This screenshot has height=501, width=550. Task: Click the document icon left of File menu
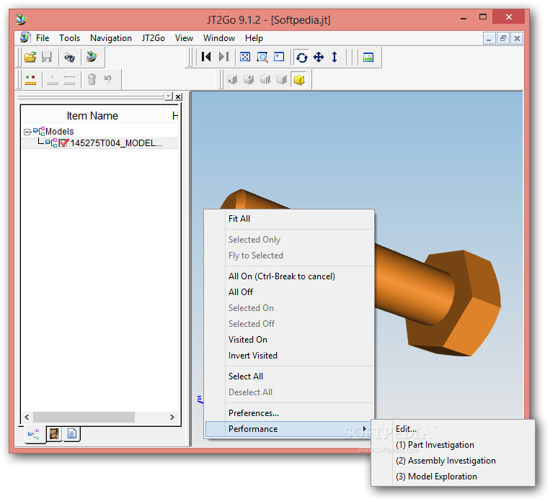pyautogui.click(x=25, y=37)
